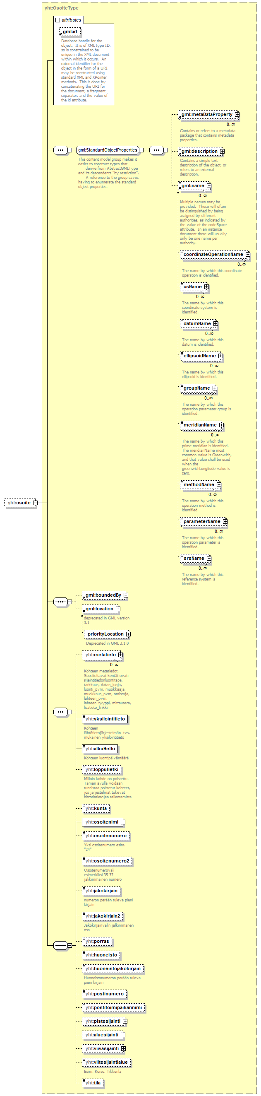261x1096 pixels.
Task: Collapse gml:StandardObjectProperties group
Action: pyautogui.click(x=141, y=150)
